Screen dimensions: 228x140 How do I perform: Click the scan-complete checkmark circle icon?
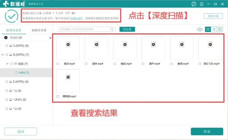pos(11,16)
